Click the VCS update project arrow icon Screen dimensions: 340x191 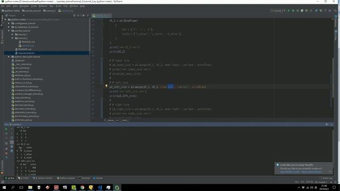[317, 11]
